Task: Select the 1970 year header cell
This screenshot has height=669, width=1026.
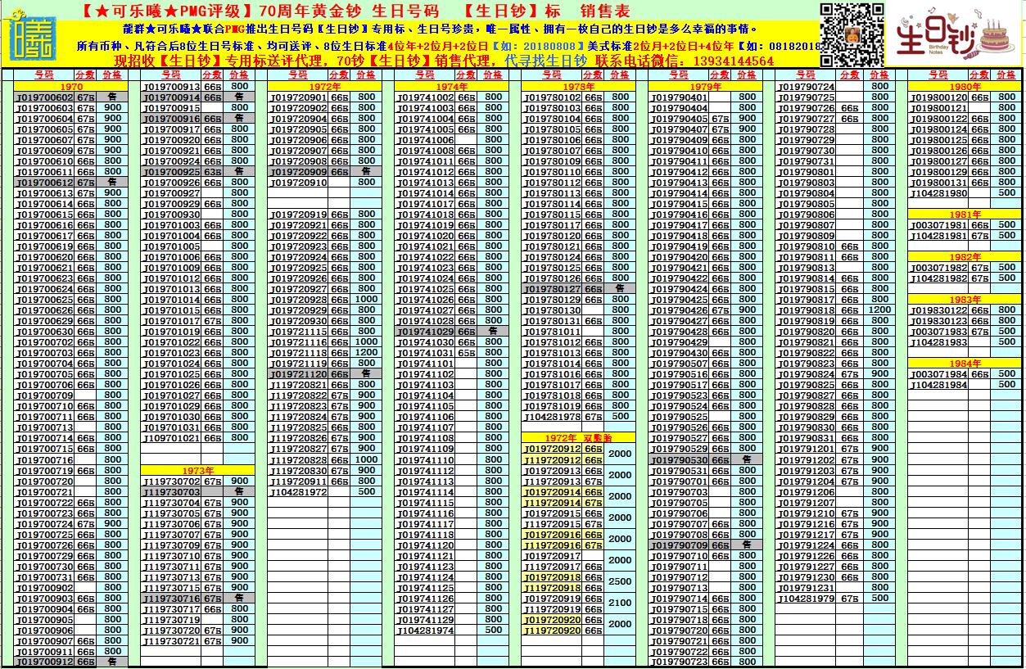Action: pyautogui.click(x=71, y=86)
